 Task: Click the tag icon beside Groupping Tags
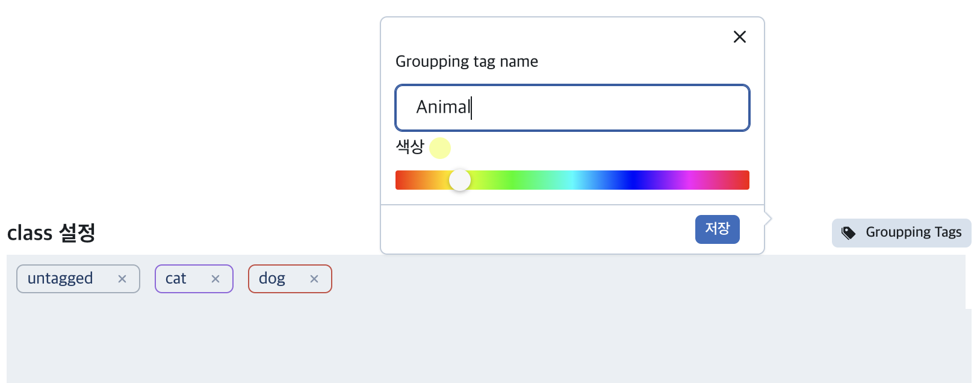pyautogui.click(x=849, y=233)
